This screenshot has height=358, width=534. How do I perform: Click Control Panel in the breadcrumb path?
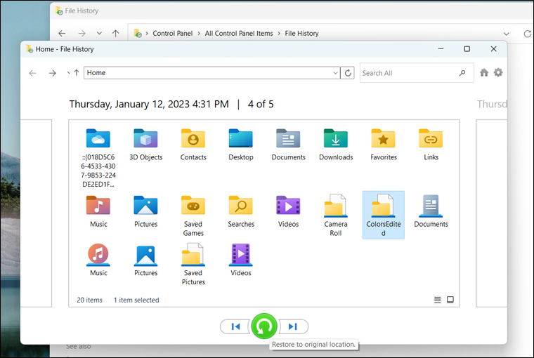pos(173,33)
